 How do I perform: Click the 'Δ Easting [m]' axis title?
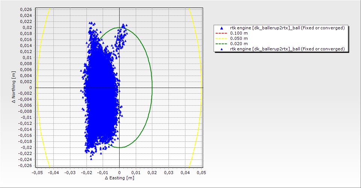coord(120,178)
